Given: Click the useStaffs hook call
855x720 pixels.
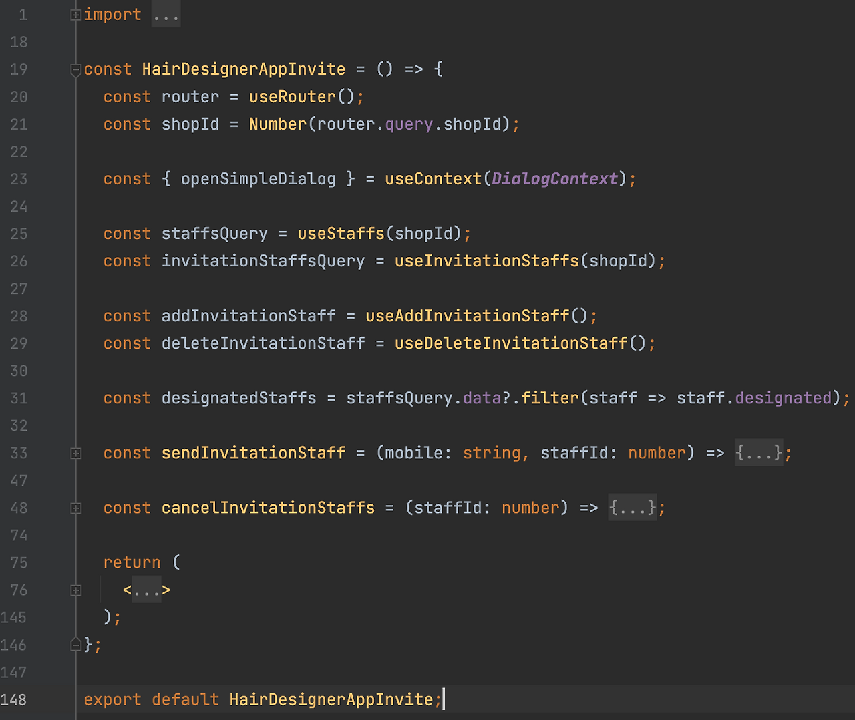Looking at the screenshot, I should click(x=341, y=234).
